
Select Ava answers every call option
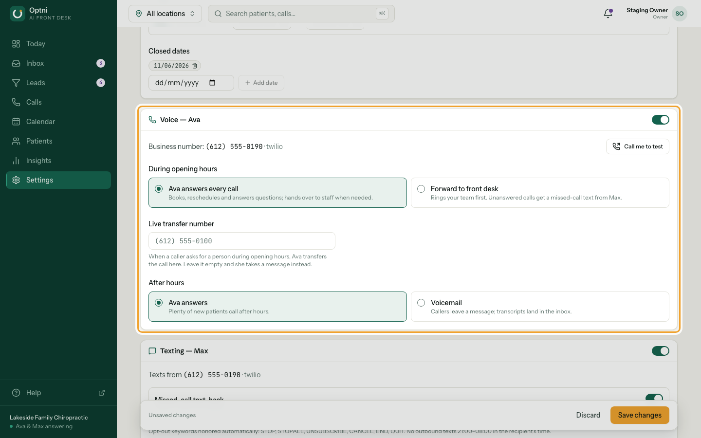click(x=277, y=193)
